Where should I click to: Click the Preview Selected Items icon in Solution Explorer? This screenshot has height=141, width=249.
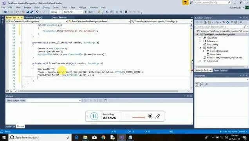[x=241, y=22]
